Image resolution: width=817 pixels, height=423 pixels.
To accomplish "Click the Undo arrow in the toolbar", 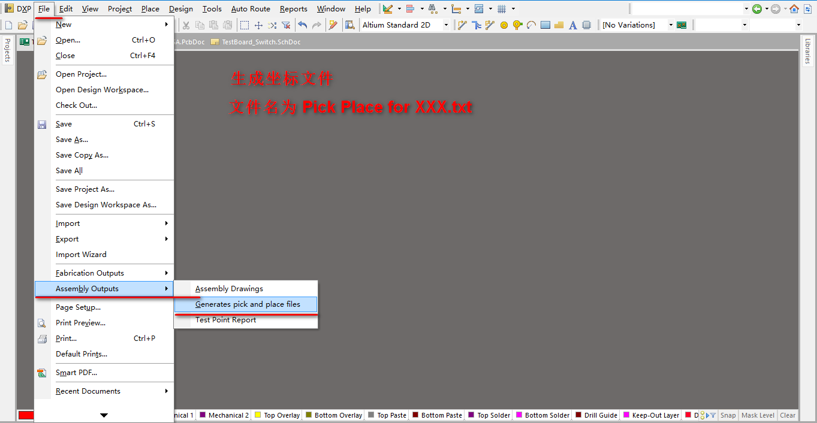I will (x=303, y=25).
